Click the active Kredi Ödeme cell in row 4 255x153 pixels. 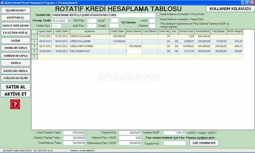click(x=134, y=51)
